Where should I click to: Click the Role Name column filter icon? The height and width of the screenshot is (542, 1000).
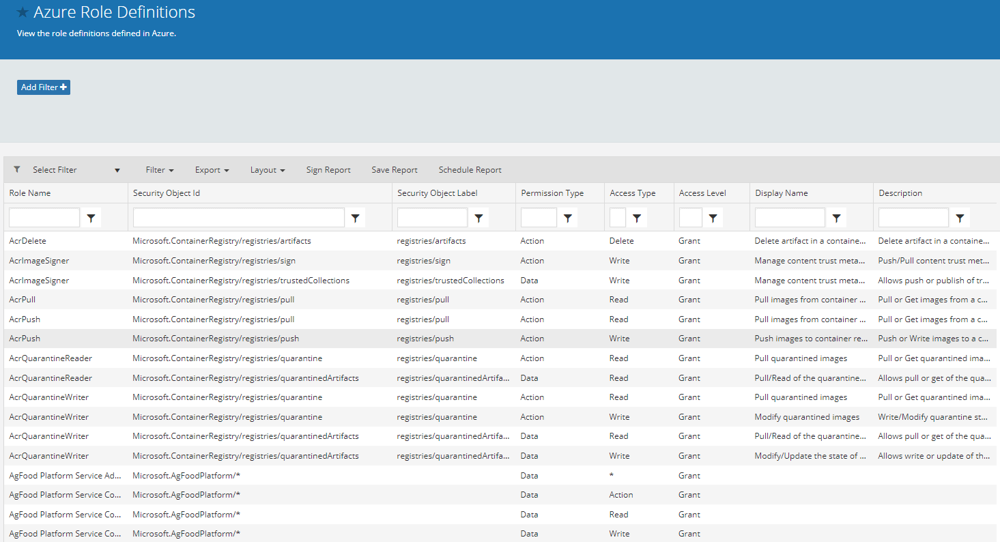tap(91, 218)
